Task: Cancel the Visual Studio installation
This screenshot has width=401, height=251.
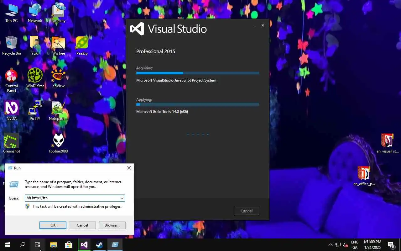Action: 247,211
